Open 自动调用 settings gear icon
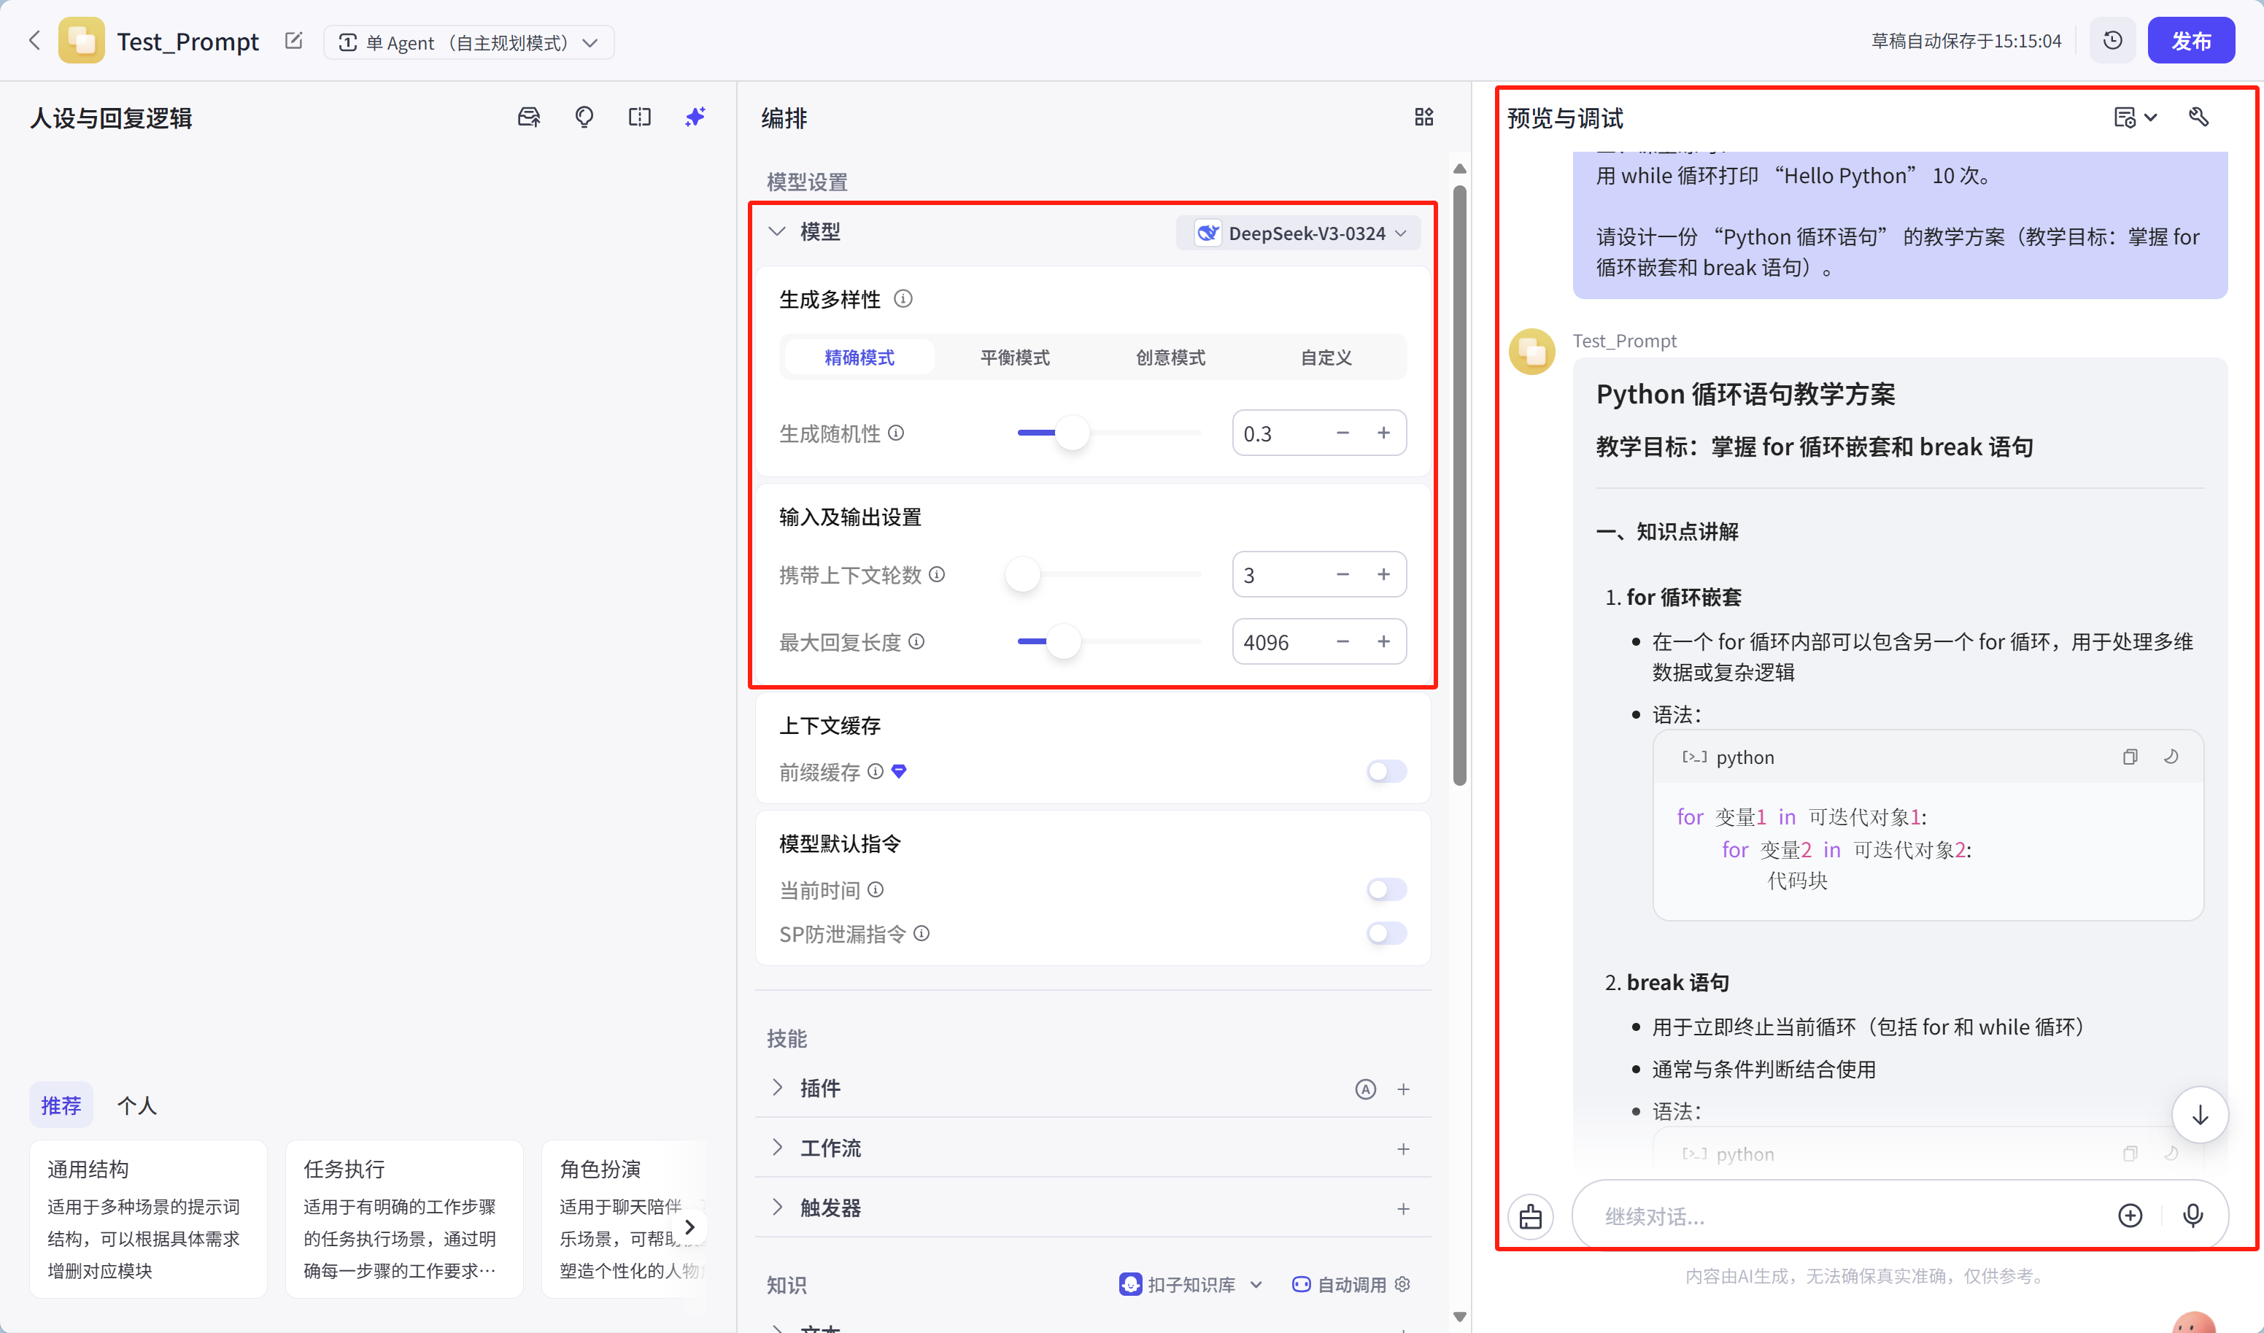Image resolution: width=2264 pixels, height=1333 pixels. [x=1402, y=1285]
